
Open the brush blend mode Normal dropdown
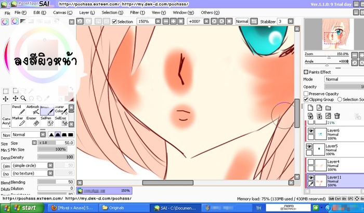point(43,135)
